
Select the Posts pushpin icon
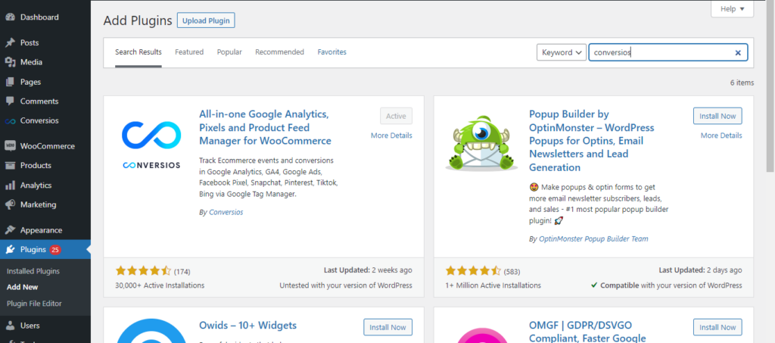click(10, 43)
